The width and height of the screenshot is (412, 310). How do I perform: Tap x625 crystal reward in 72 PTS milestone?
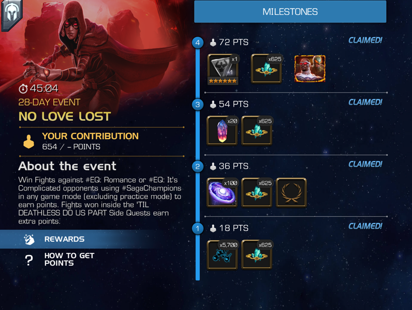pos(266,68)
